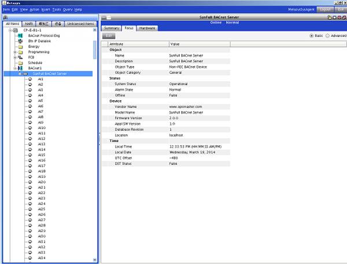Click the CP-E-B1-1 device icon

(16, 30)
